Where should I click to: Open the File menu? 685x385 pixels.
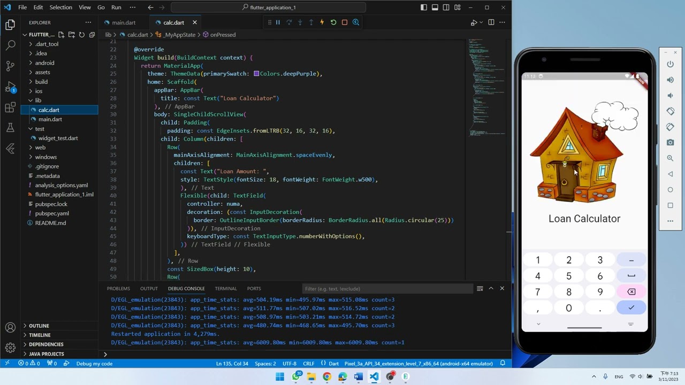pos(22,7)
